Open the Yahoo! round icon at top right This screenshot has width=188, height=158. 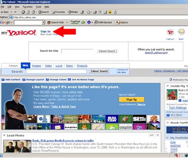tap(170, 32)
